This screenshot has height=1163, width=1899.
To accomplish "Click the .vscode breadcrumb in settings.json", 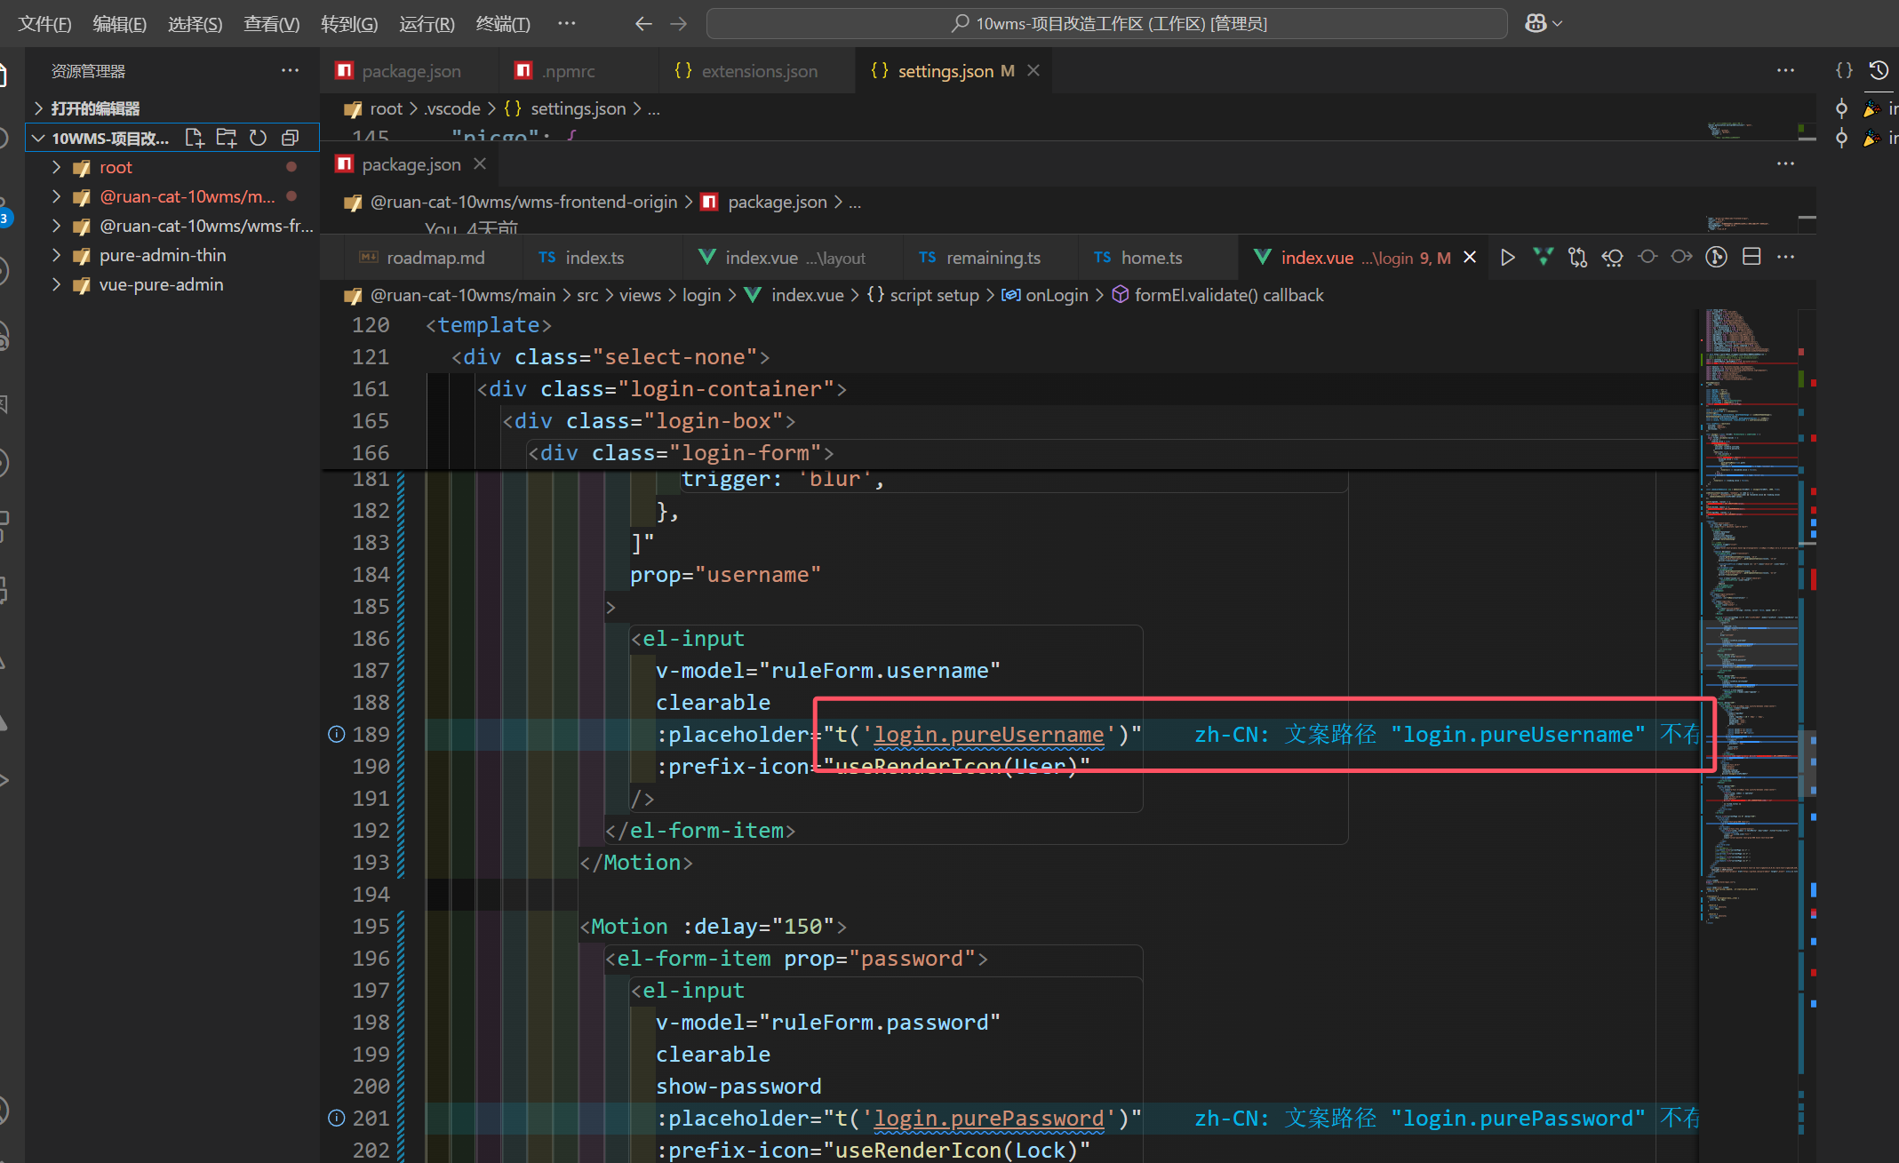I will (x=451, y=108).
